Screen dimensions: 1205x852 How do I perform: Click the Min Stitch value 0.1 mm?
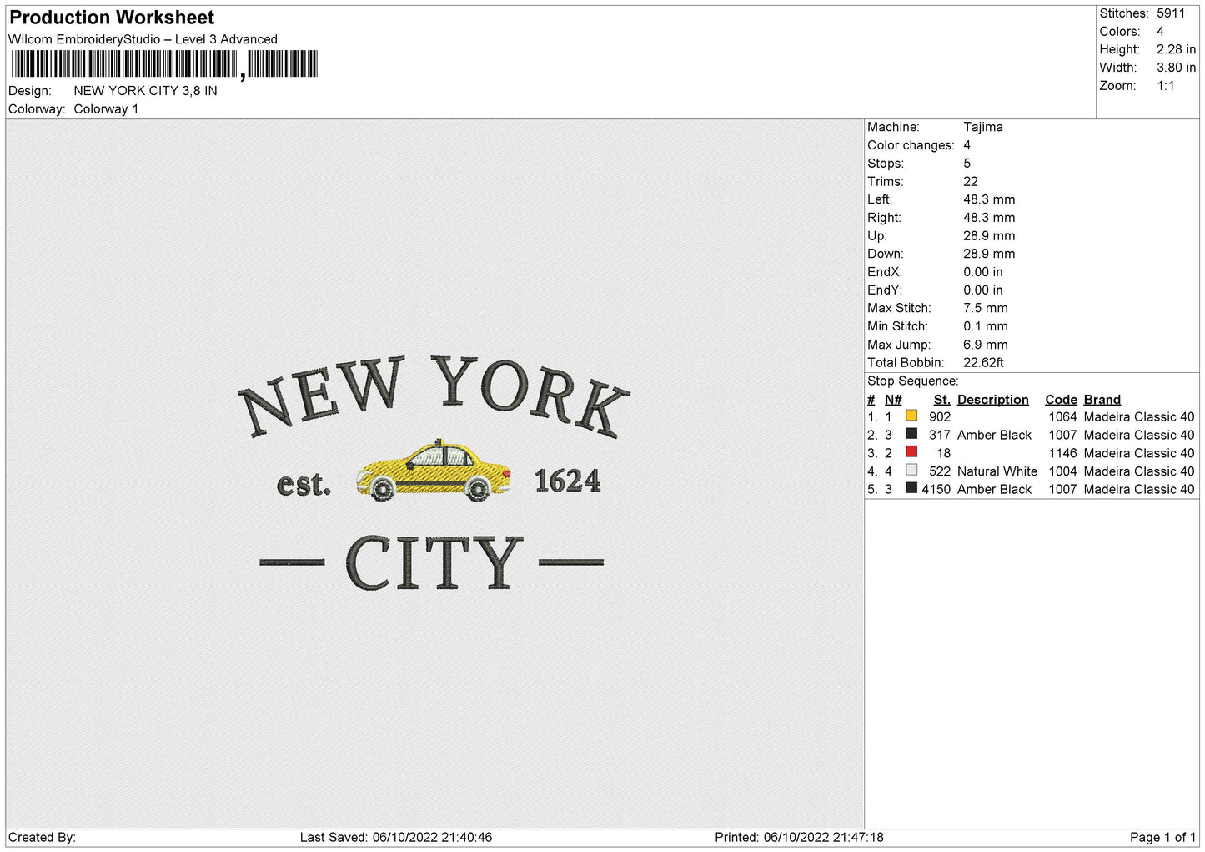(986, 326)
